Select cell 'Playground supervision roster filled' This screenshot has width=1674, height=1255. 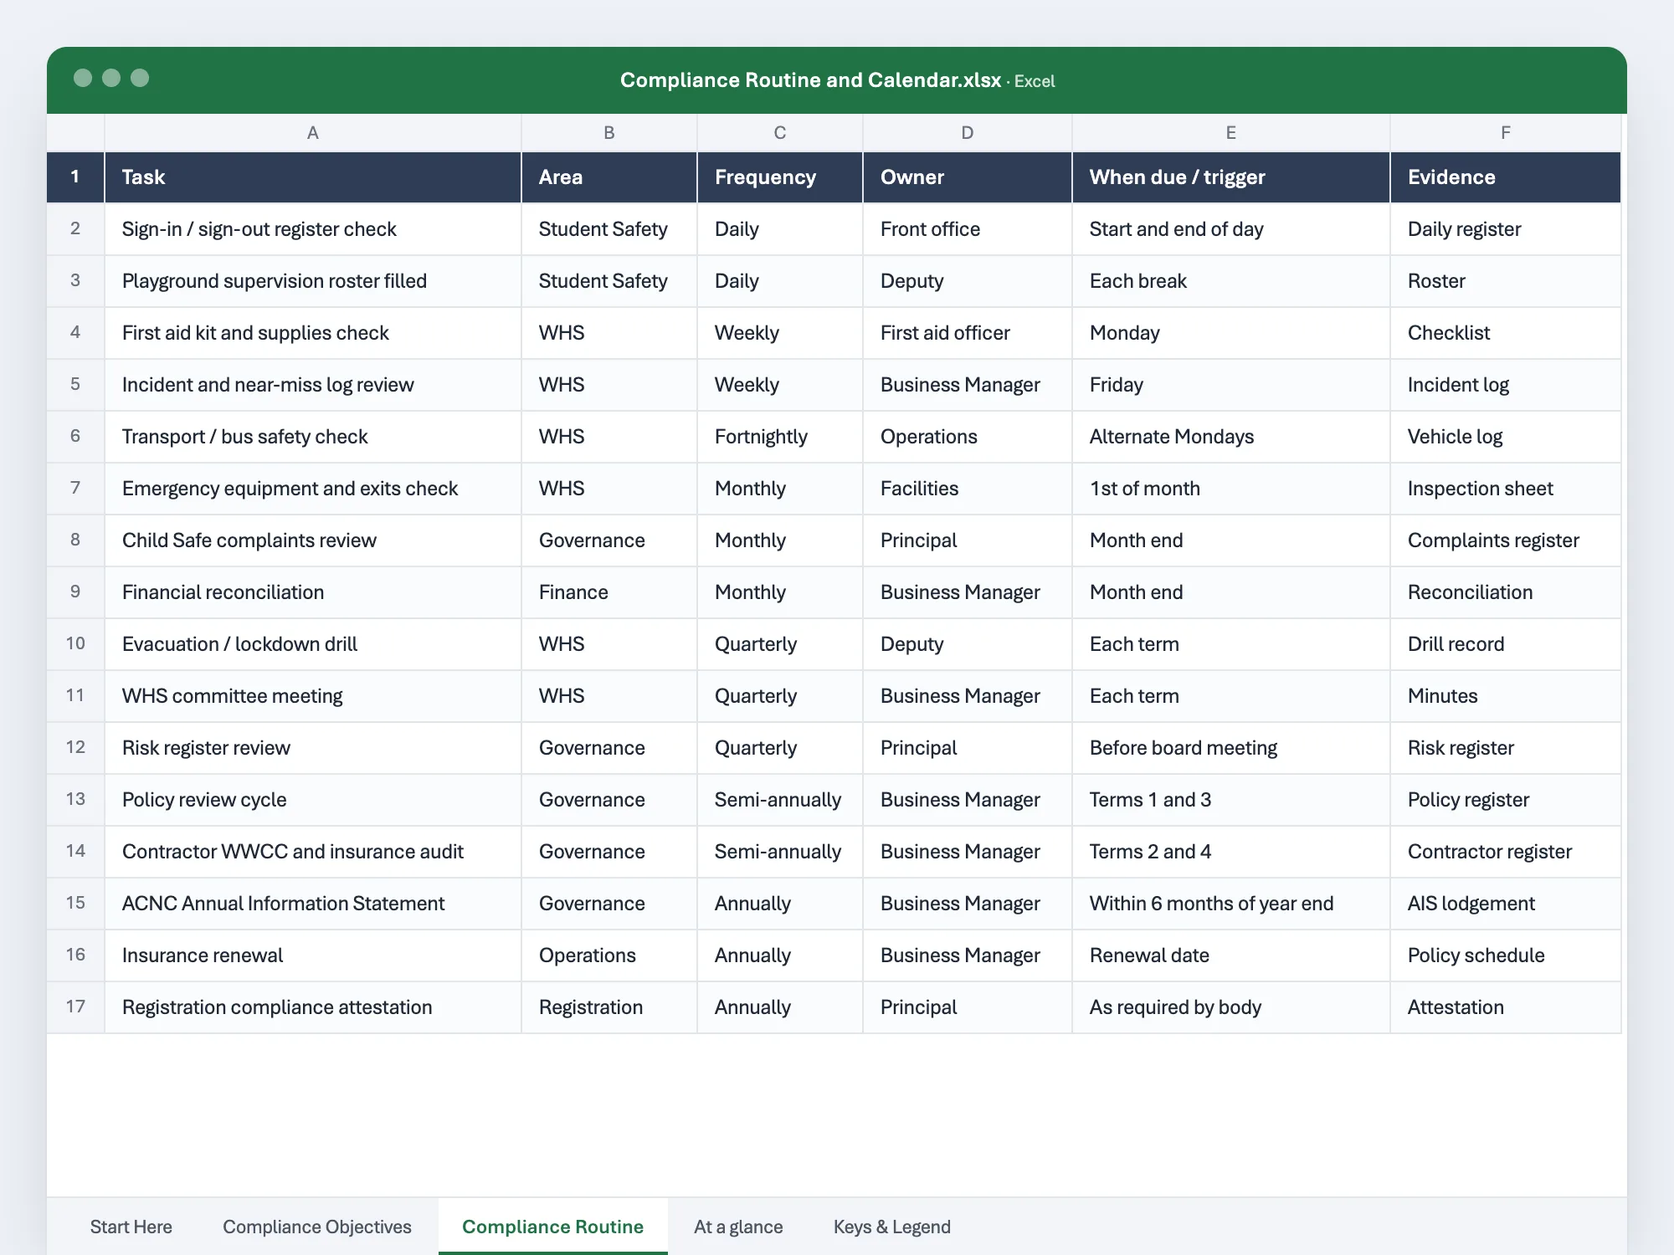(x=313, y=281)
